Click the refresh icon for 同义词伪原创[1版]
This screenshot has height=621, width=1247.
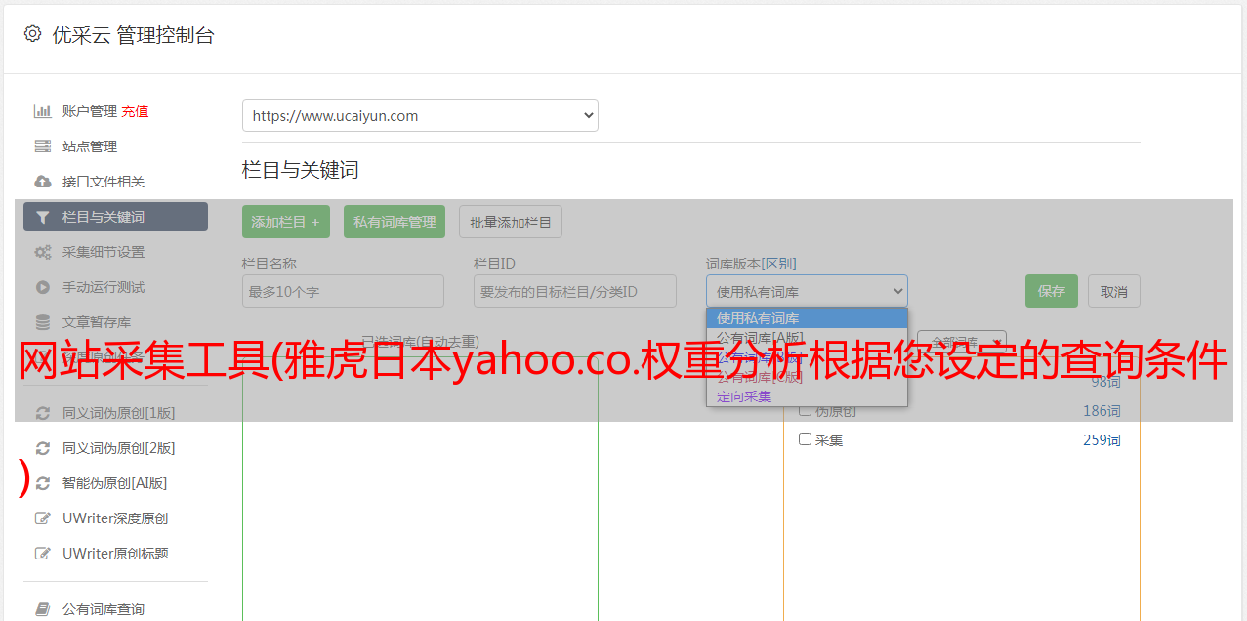pyautogui.click(x=43, y=413)
